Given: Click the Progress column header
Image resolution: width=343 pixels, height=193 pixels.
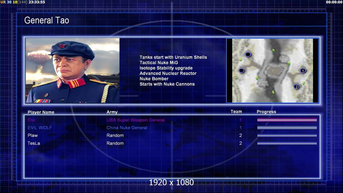Looking at the screenshot, I should (x=266, y=112).
